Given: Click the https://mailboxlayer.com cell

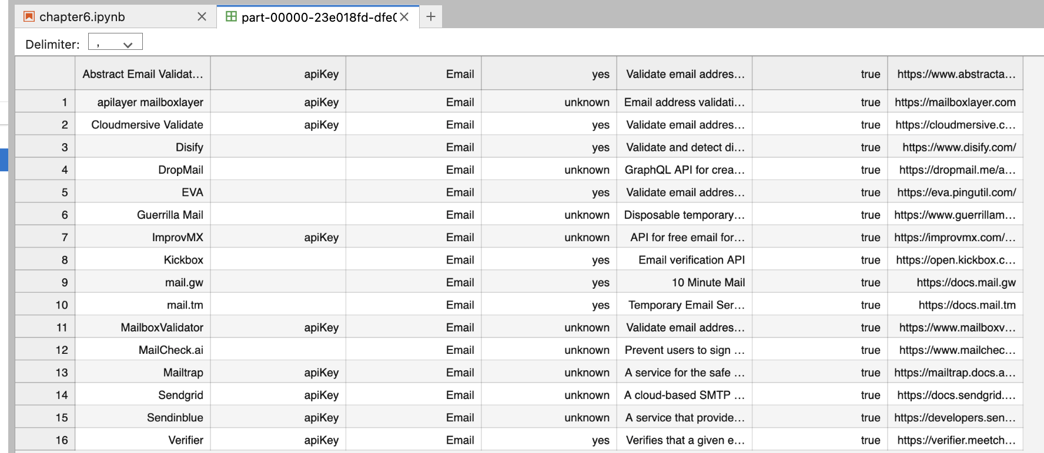Looking at the screenshot, I should tap(955, 102).
